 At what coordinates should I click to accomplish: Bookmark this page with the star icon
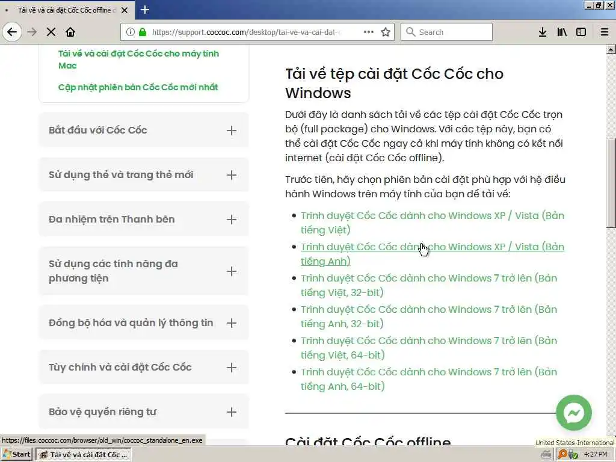(386, 32)
